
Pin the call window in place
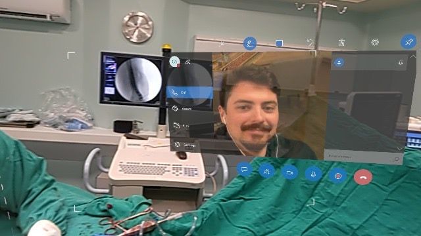pyautogui.click(x=409, y=41)
